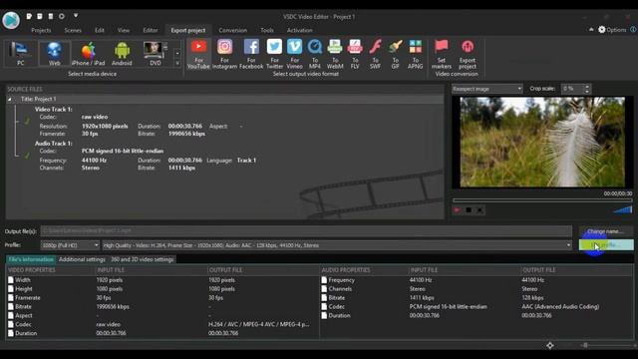Click the Change name... button
This screenshot has width=638, height=359.
tap(606, 231)
